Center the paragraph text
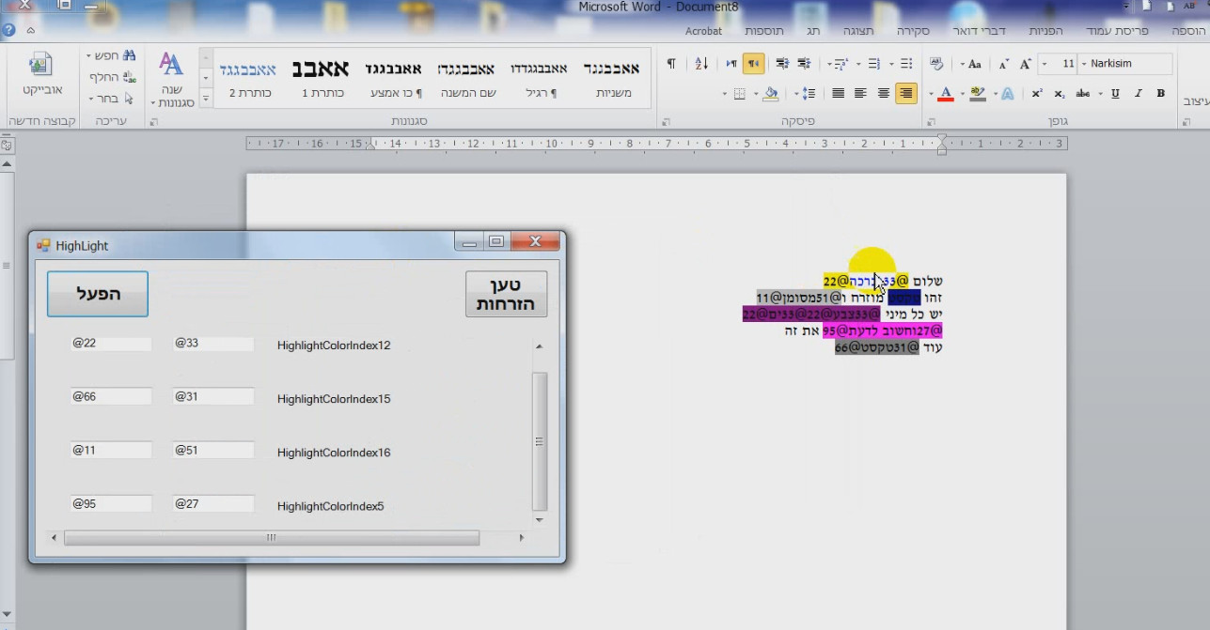This screenshot has height=630, width=1210. coord(884,94)
